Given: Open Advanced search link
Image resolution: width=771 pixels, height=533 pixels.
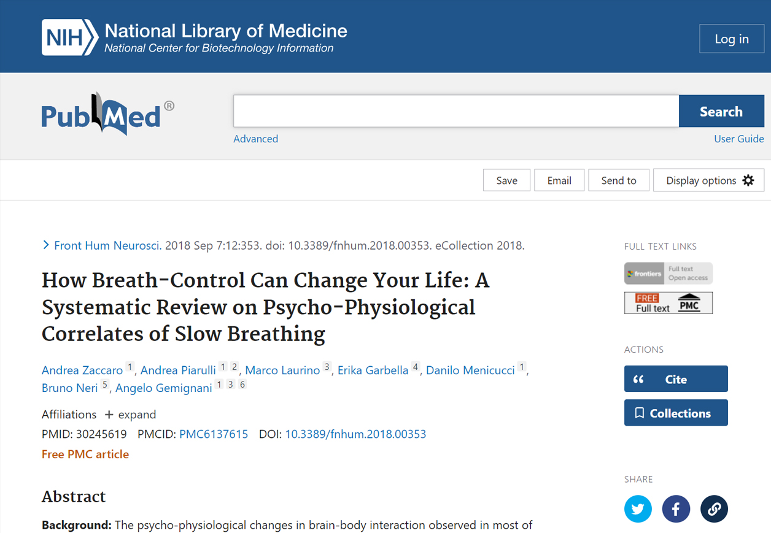Looking at the screenshot, I should click(255, 139).
